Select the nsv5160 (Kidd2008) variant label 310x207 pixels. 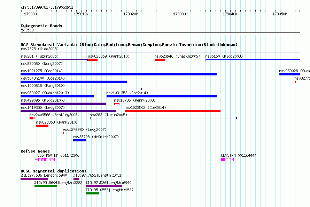click(x=224, y=56)
